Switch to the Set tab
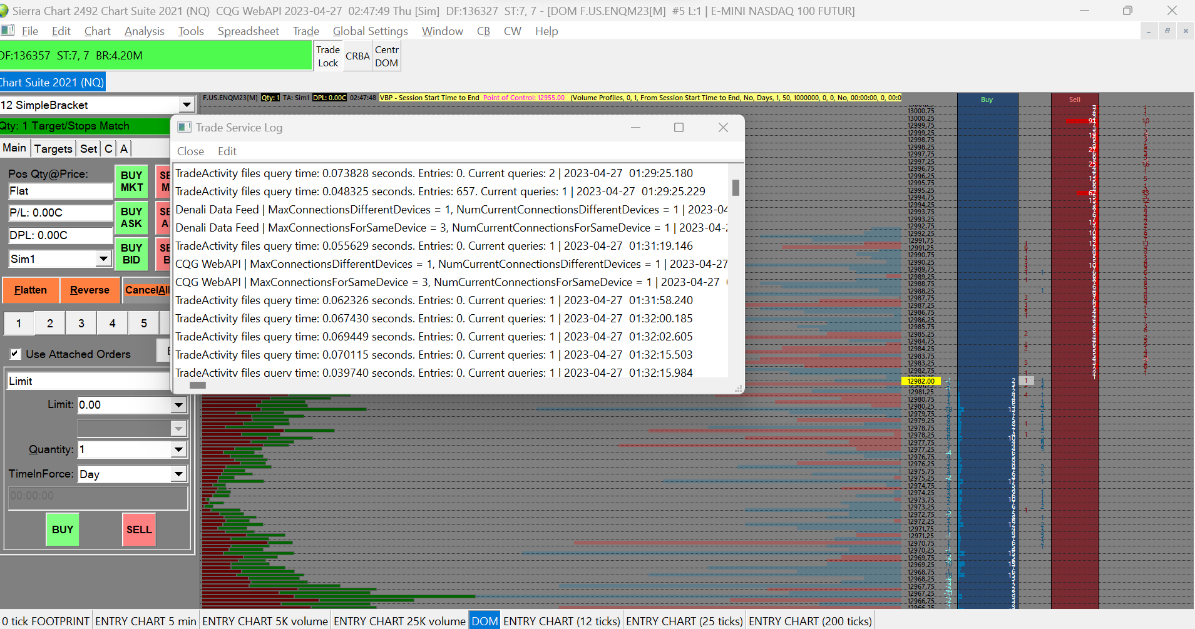Viewport: 1195px width, 629px height. click(89, 148)
